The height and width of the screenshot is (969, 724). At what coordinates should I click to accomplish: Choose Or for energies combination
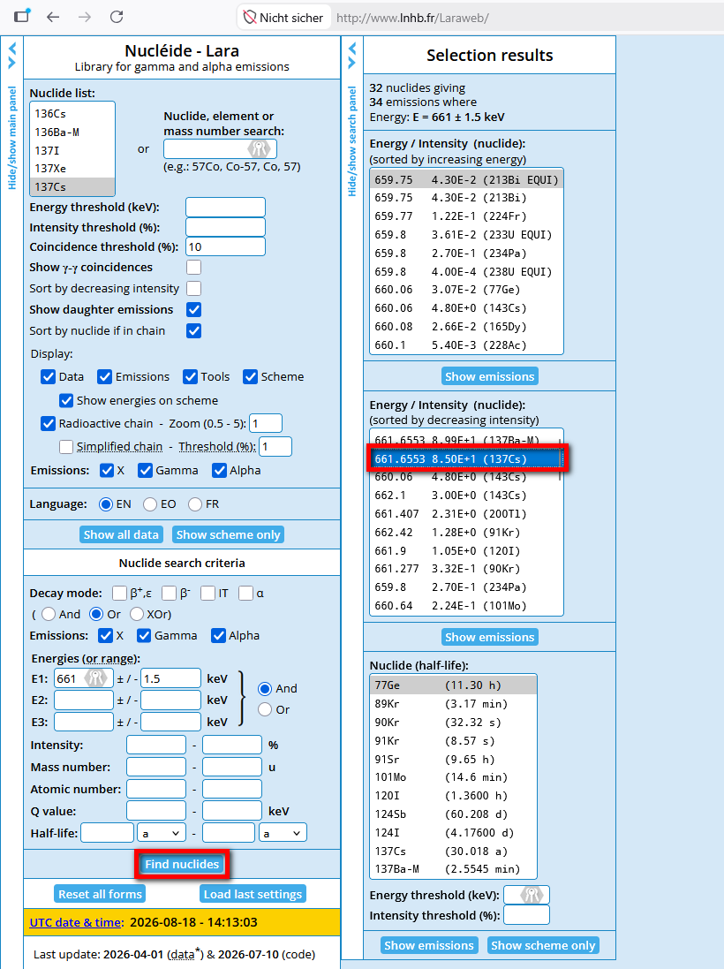point(265,709)
